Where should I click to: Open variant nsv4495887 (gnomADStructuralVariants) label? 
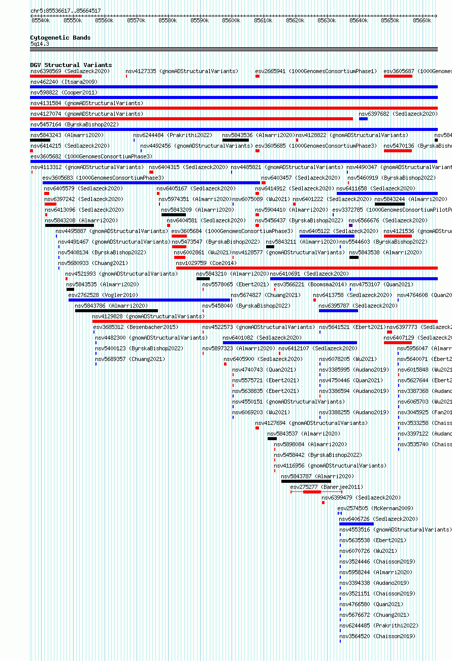pyautogui.click(x=112, y=232)
